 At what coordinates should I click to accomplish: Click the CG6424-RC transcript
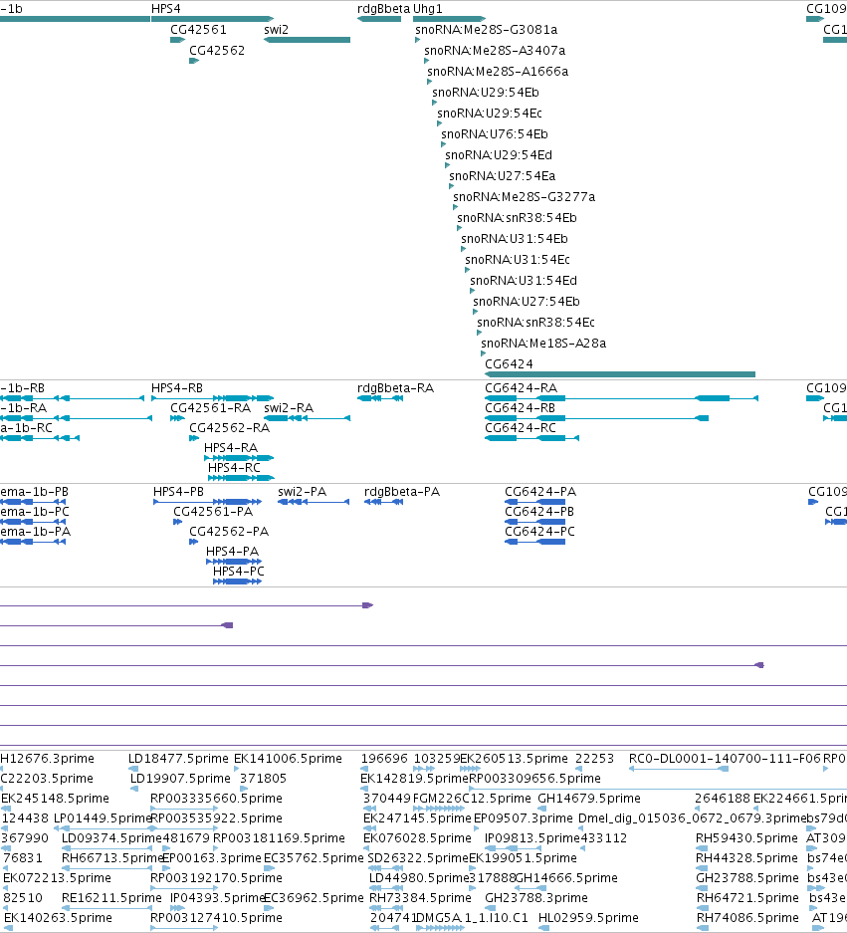click(x=531, y=438)
